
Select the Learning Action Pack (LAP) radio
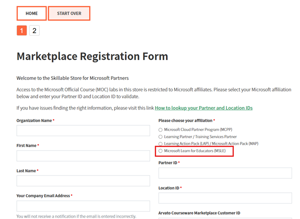(160, 144)
